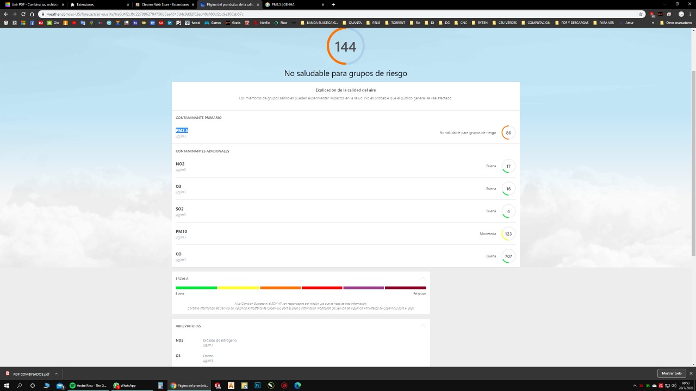Click the Mostrar todo downloads button

point(672,374)
